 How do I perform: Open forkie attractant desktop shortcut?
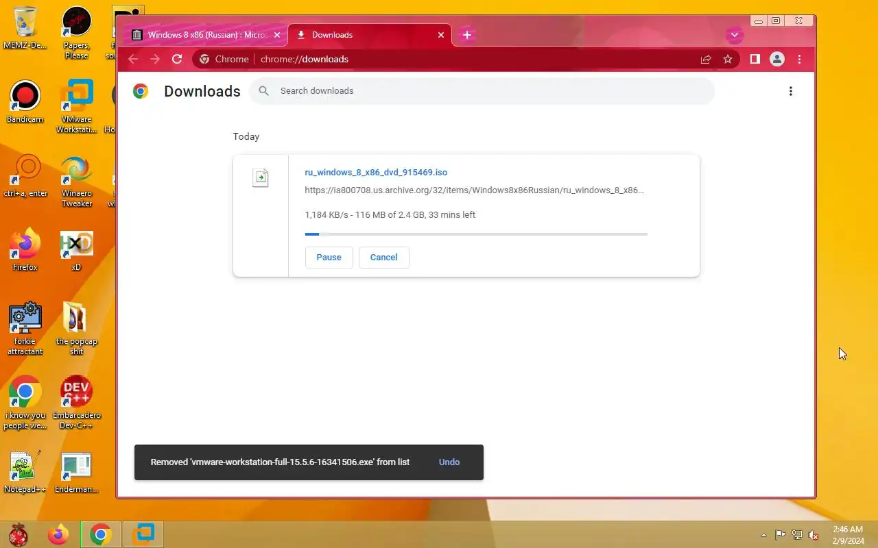pos(25,328)
